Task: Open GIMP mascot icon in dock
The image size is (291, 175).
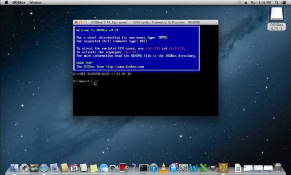Action: tap(213, 168)
